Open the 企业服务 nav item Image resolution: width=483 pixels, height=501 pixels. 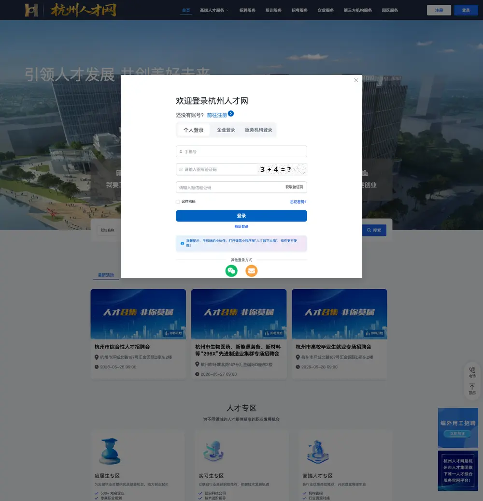326,10
